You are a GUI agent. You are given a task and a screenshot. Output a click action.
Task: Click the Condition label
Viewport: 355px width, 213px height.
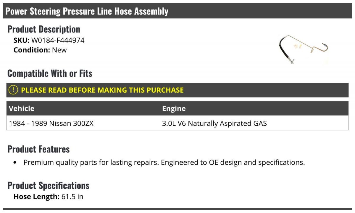tap(32, 50)
